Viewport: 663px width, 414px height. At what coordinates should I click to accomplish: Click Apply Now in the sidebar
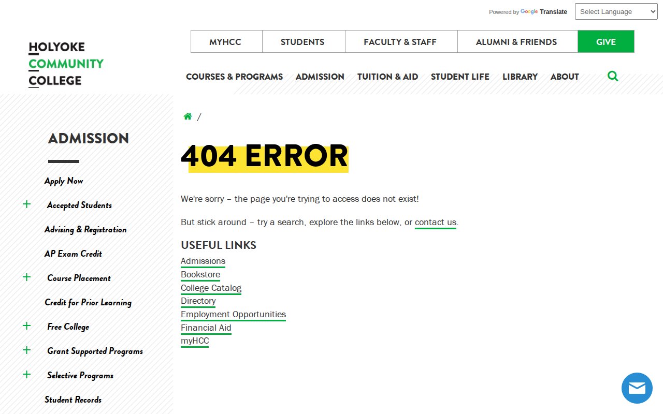(64, 181)
